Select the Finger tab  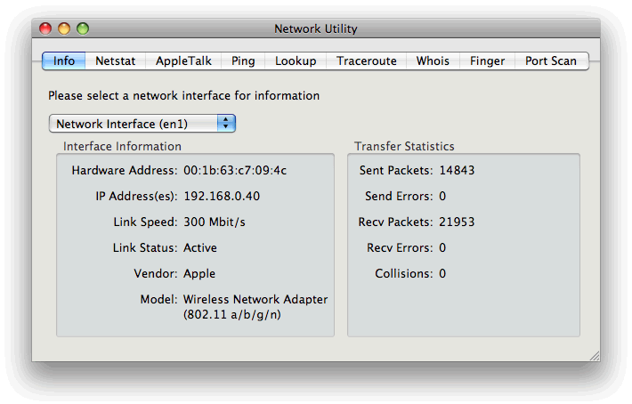coord(487,61)
